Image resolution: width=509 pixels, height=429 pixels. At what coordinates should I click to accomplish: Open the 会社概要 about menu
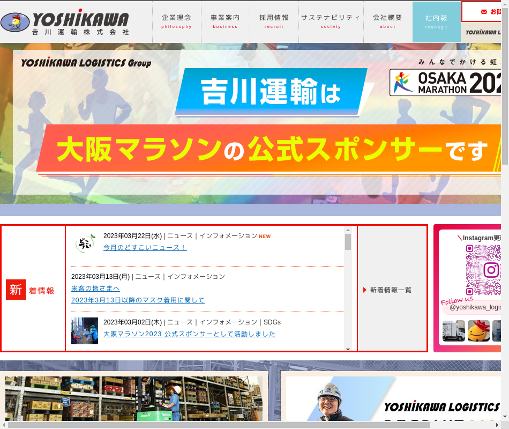coord(387,22)
